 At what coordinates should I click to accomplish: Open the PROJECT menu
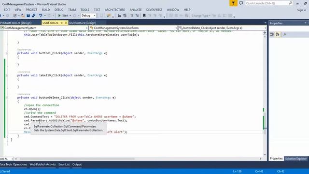tap(31, 10)
